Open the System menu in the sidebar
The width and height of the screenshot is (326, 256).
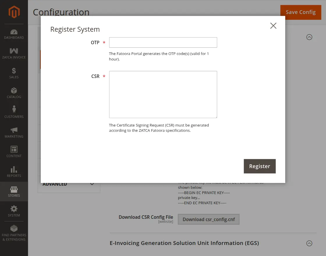coord(14,210)
